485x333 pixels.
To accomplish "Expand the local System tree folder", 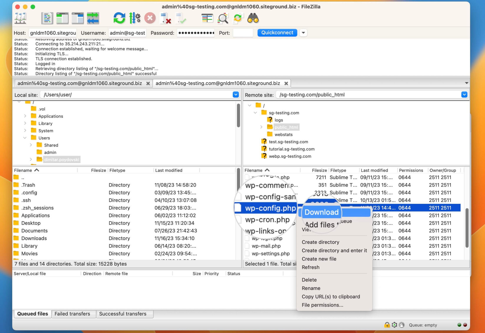I will pyautogui.click(x=25, y=131).
